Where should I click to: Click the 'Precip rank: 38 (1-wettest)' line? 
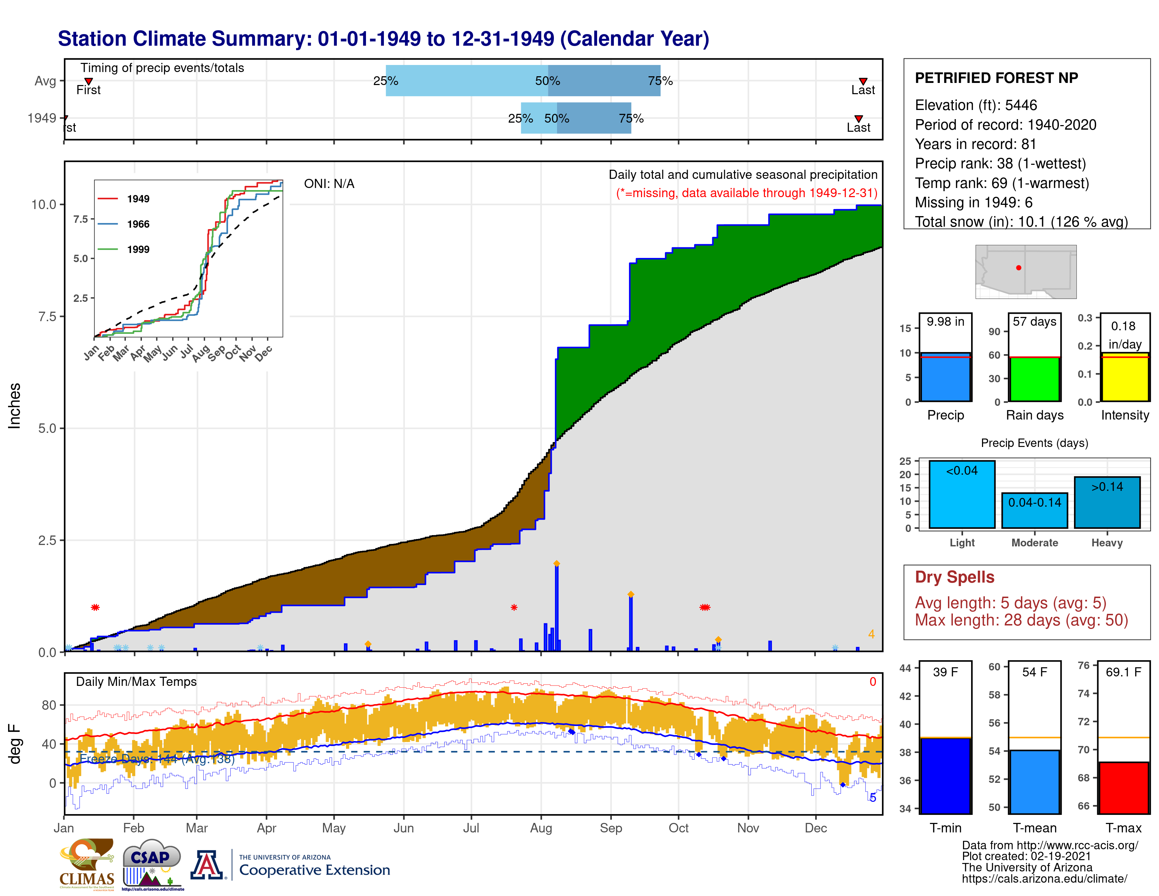(1000, 163)
